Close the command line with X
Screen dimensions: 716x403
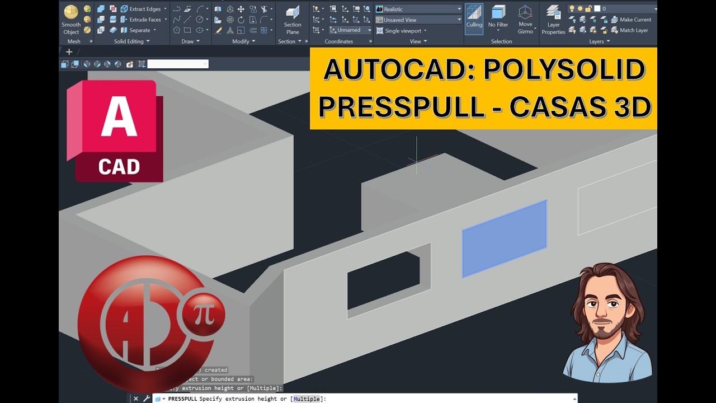[135, 399]
